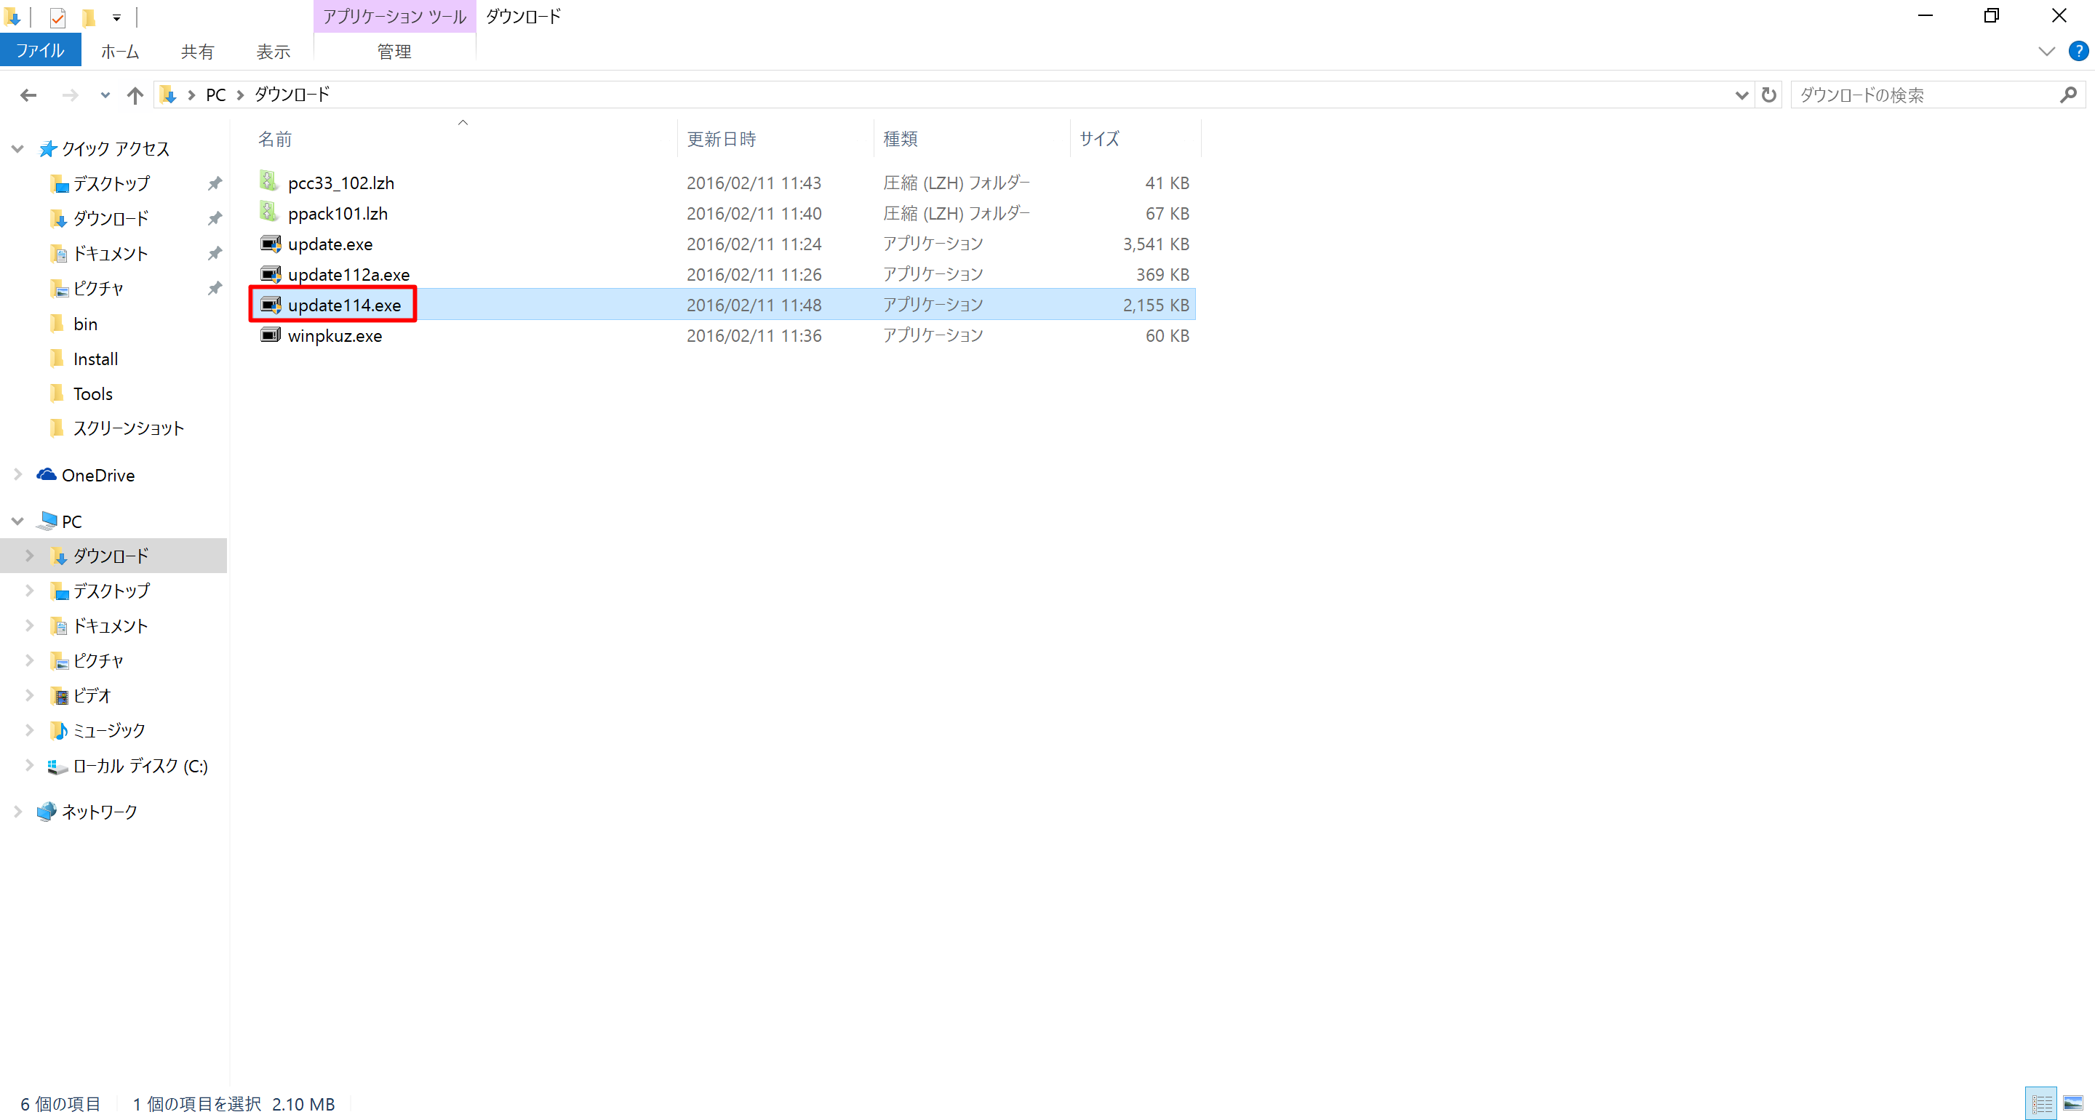Screen dimensions: 2095x1120
Task: Click the Properties quick access toolbar icon
Action: [x=57, y=17]
